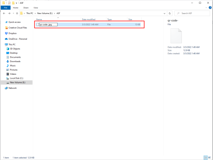Click the New folder icon in title bar
213x160 pixels.
pyautogui.click(x=13, y=3)
